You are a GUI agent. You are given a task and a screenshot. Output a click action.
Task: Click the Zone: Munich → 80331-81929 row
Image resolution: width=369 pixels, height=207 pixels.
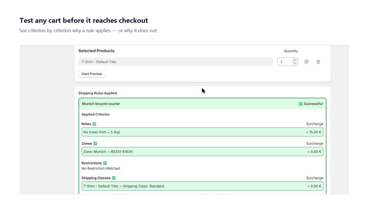pos(202,152)
